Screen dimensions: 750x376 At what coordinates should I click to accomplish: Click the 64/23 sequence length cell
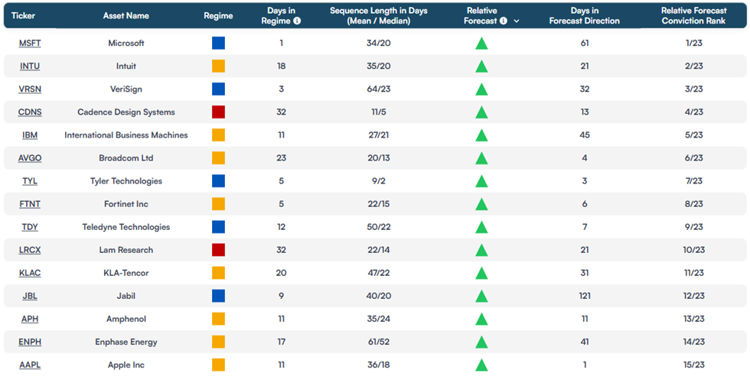point(378,89)
